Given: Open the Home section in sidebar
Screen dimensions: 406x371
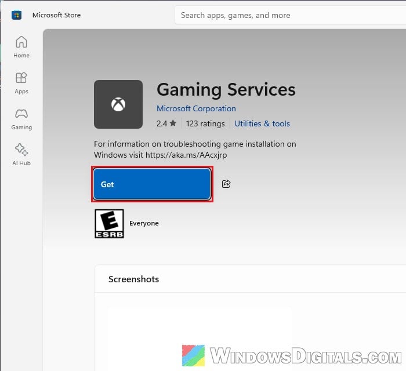Looking at the screenshot, I should tap(21, 47).
